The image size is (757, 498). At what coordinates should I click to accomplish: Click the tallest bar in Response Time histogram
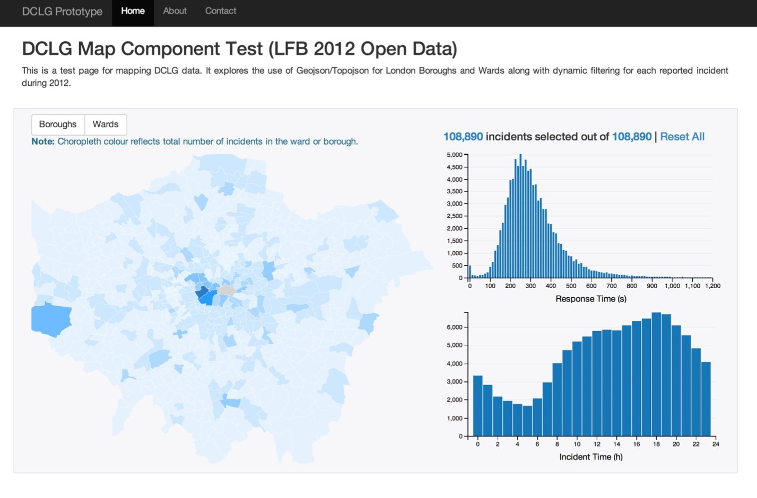520,216
